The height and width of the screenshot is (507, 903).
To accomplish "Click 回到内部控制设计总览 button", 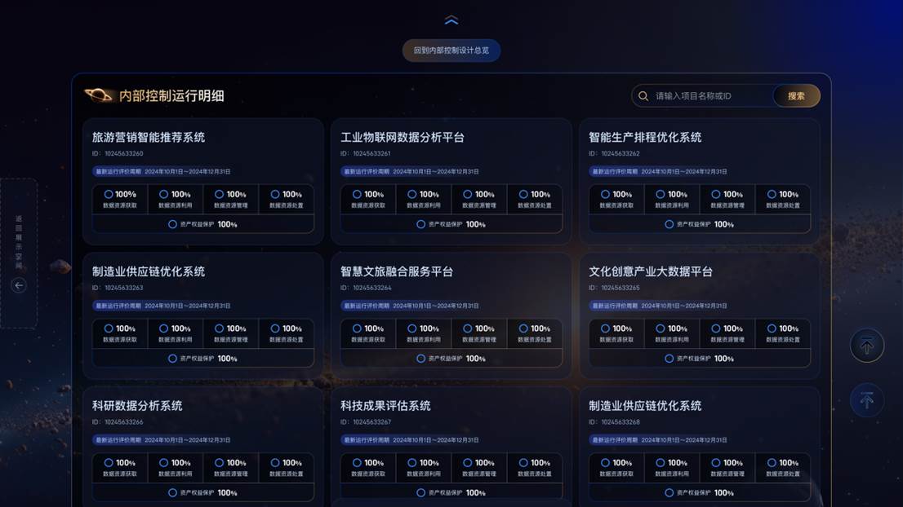I will pos(451,51).
